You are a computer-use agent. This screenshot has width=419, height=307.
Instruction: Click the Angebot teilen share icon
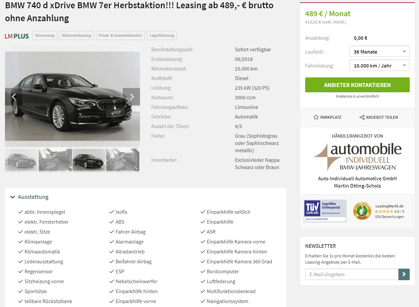click(x=362, y=117)
